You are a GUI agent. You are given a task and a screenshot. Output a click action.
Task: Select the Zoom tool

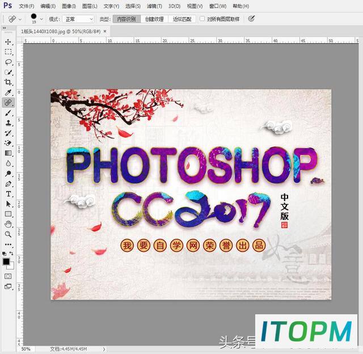9,234
